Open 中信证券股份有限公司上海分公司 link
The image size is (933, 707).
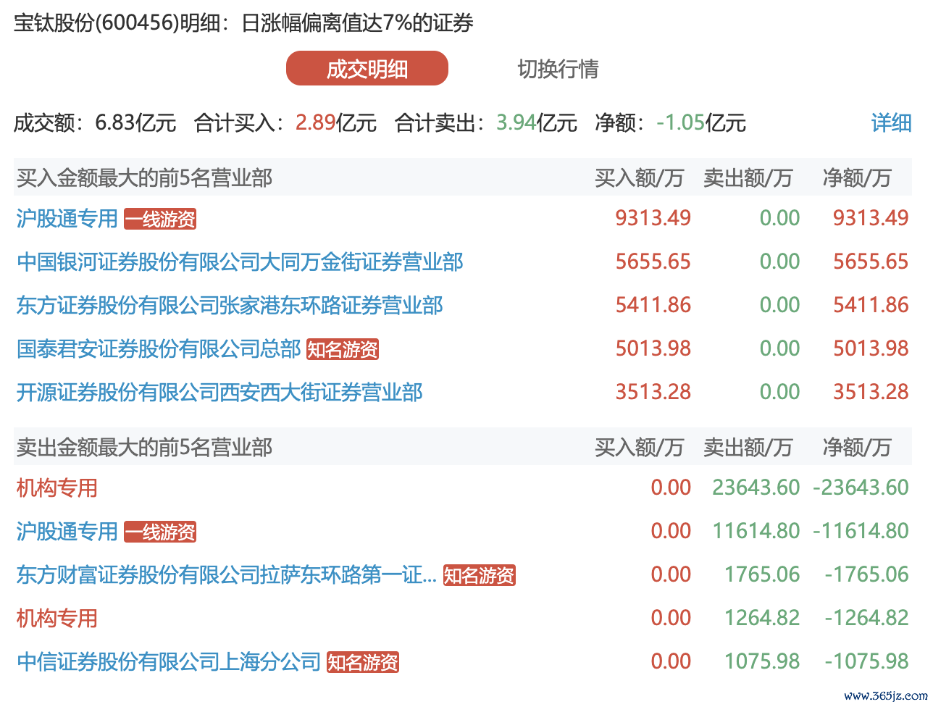169,661
